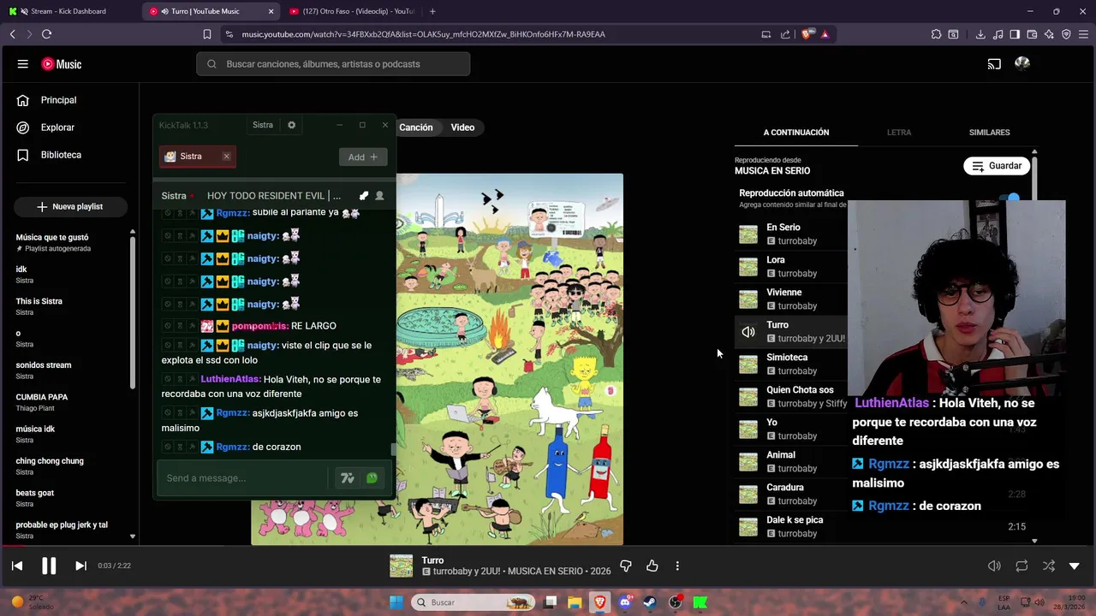Open KickTalk settings gear
This screenshot has height=616, width=1096.
click(291, 125)
